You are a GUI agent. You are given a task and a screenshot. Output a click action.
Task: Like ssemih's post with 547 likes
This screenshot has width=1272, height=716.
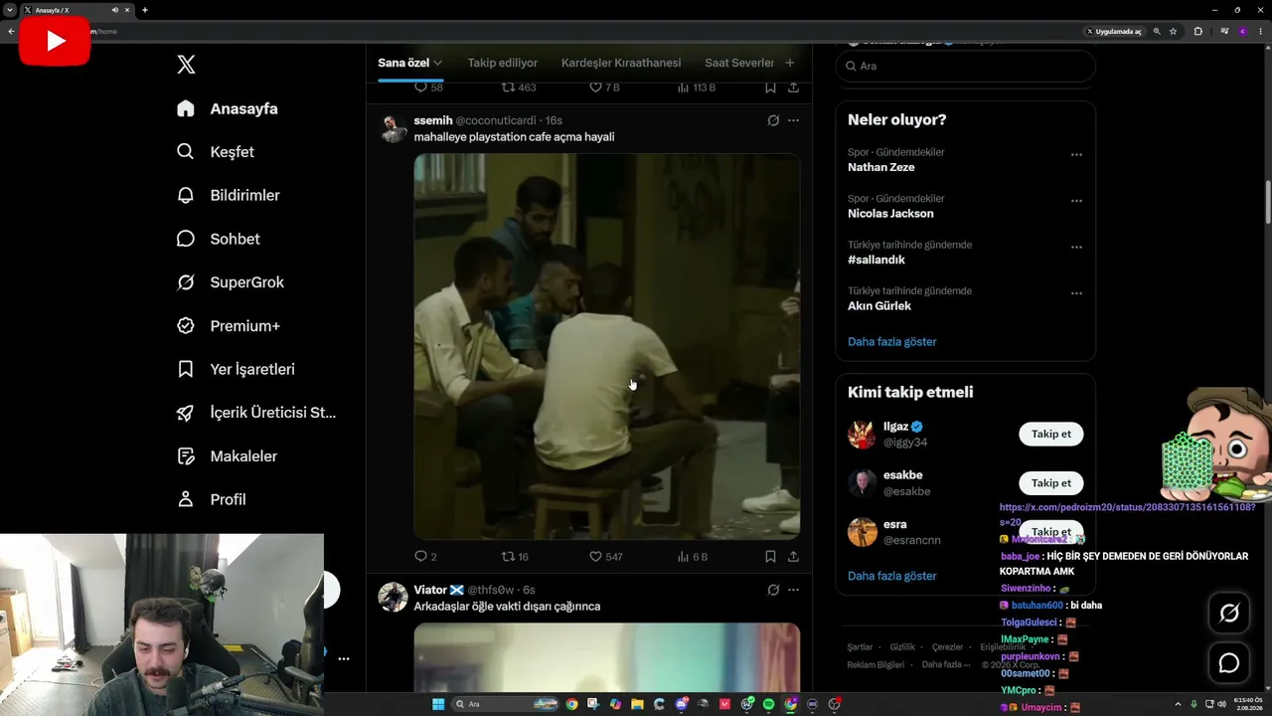click(606, 557)
